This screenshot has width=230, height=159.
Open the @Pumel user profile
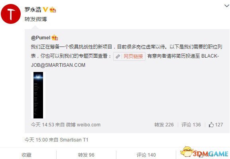41,38
